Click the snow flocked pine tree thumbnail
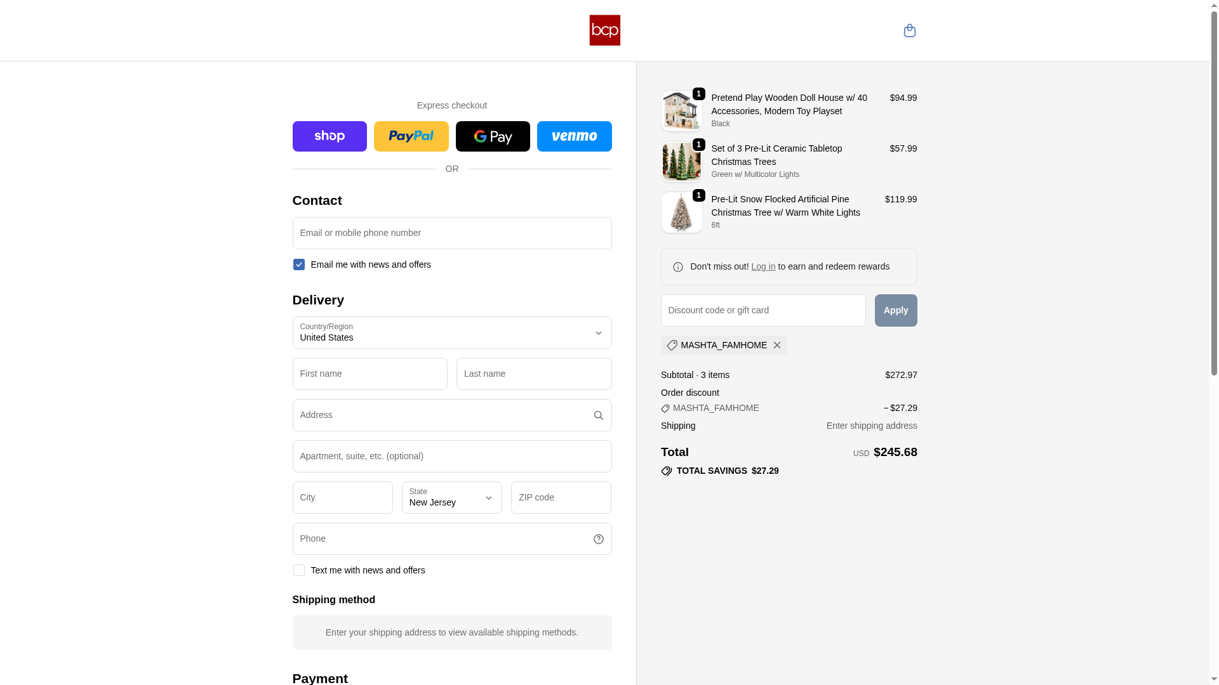 coord(681,212)
